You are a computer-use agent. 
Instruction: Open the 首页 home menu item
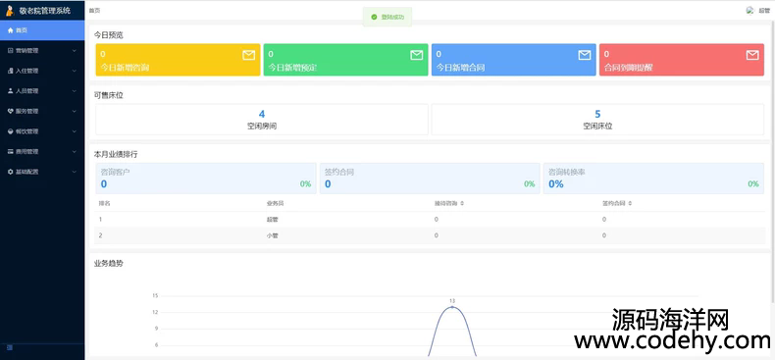42,30
